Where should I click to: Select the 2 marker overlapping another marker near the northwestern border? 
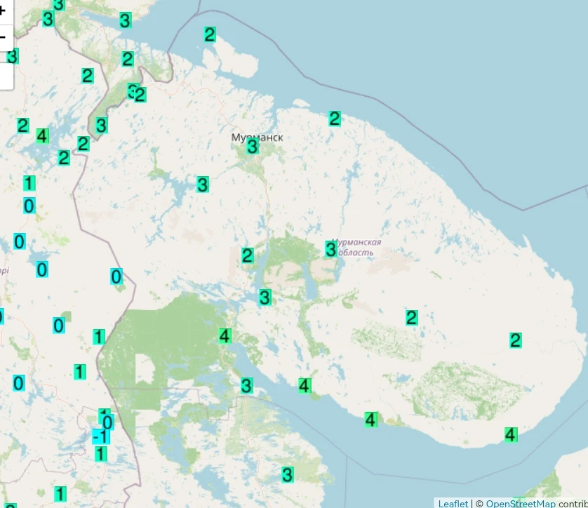point(140,95)
